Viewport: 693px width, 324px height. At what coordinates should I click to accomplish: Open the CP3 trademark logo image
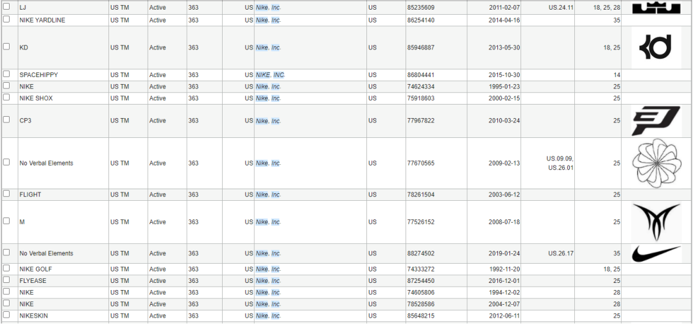coord(656,121)
